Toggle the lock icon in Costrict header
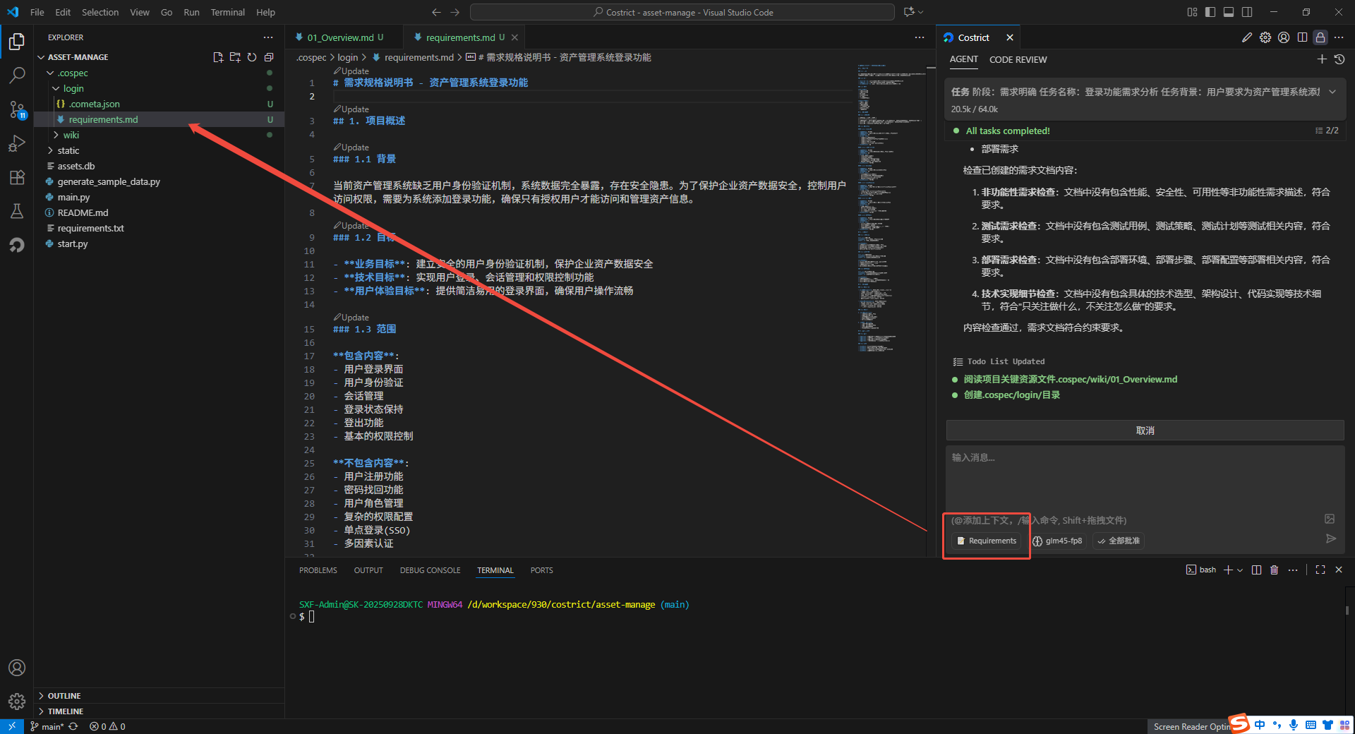1355x734 pixels. tap(1320, 37)
